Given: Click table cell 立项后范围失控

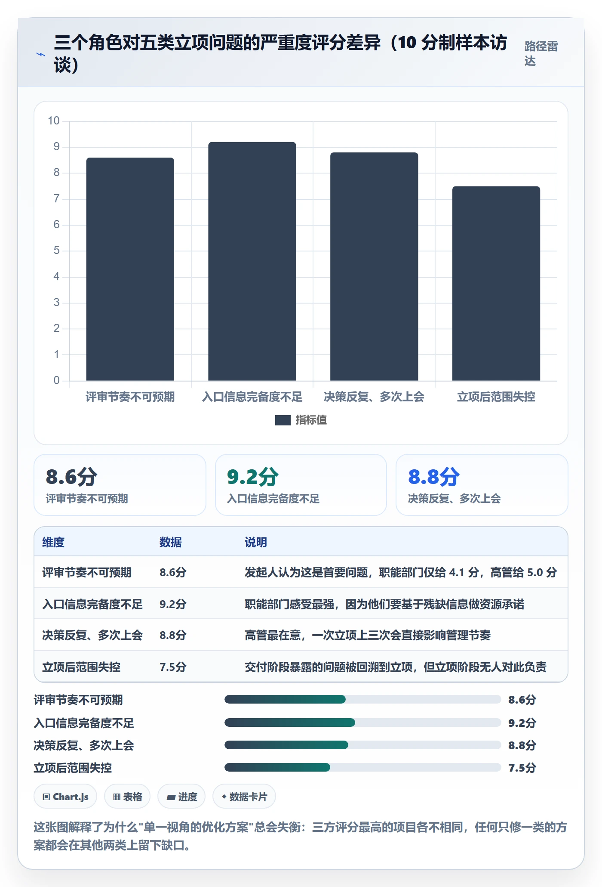Looking at the screenshot, I should coord(81,667).
